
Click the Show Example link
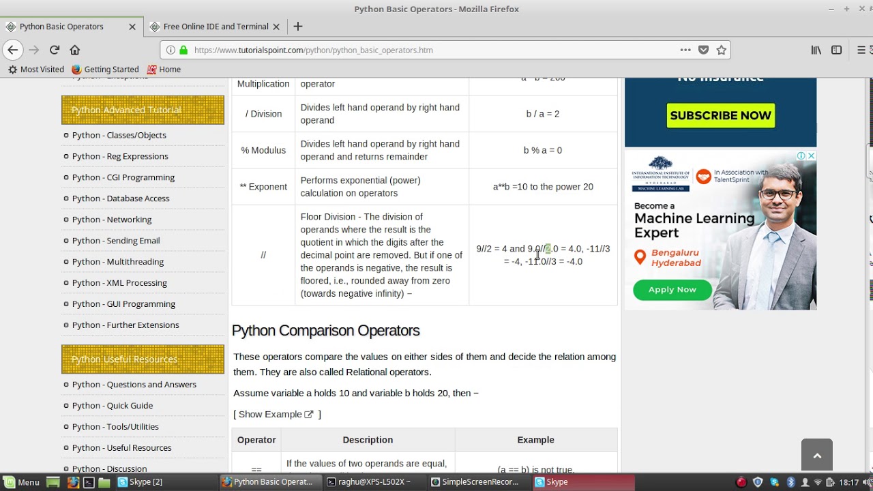coord(276,414)
